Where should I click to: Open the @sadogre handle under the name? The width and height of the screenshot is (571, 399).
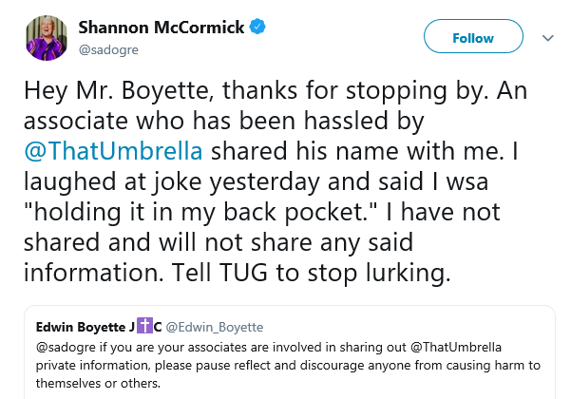click(x=108, y=49)
